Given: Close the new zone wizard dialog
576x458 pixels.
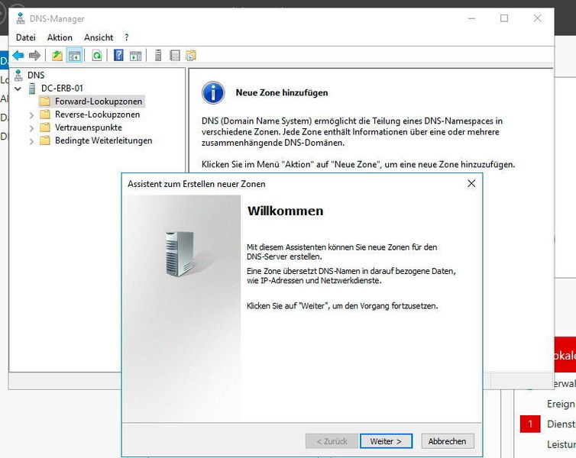Looking at the screenshot, I should pyautogui.click(x=471, y=184).
